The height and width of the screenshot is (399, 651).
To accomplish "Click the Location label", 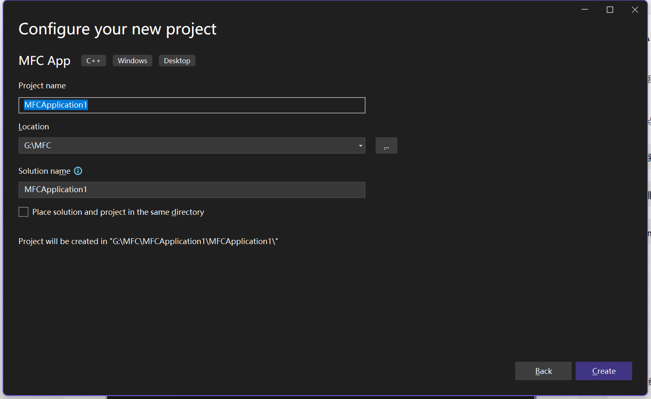I will coord(34,126).
